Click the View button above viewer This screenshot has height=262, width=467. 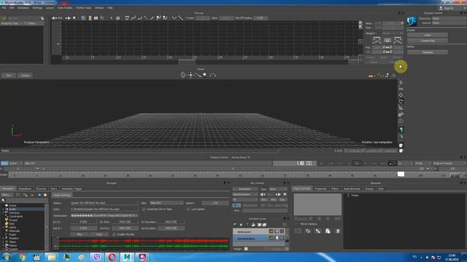[9, 76]
